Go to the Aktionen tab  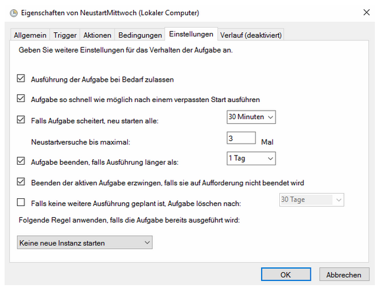(97, 35)
